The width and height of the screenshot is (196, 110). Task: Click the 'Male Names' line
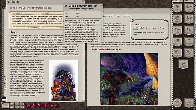148,29
